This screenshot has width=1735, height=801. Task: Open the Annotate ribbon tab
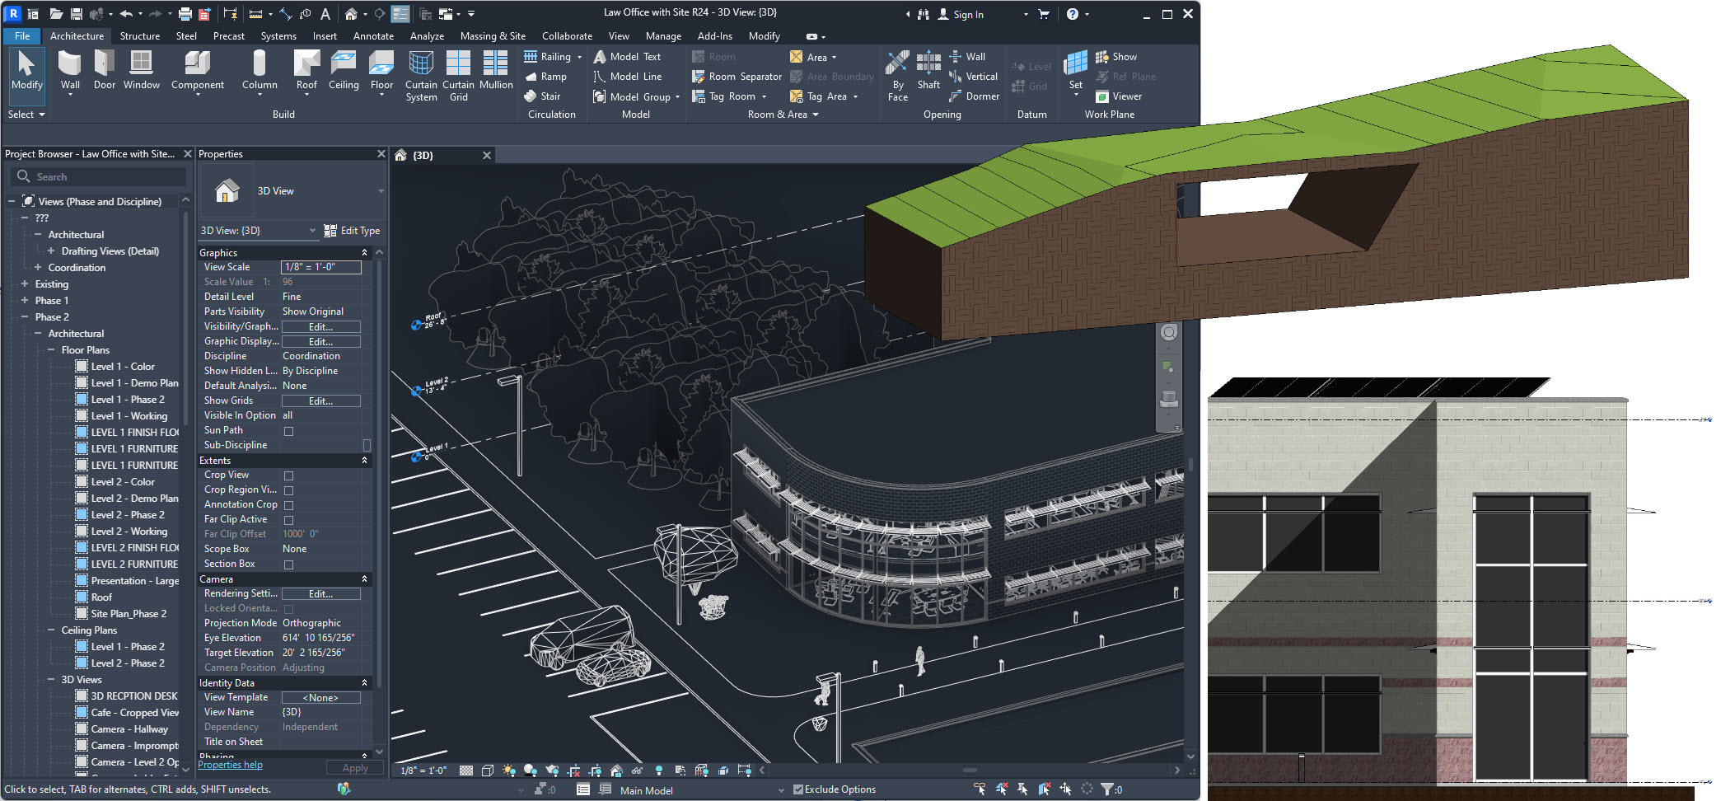(373, 36)
